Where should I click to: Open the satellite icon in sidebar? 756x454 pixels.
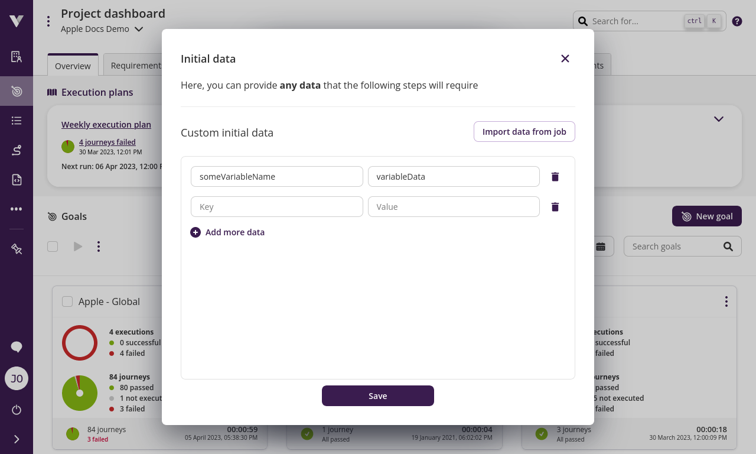pyautogui.click(x=17, y=249)
